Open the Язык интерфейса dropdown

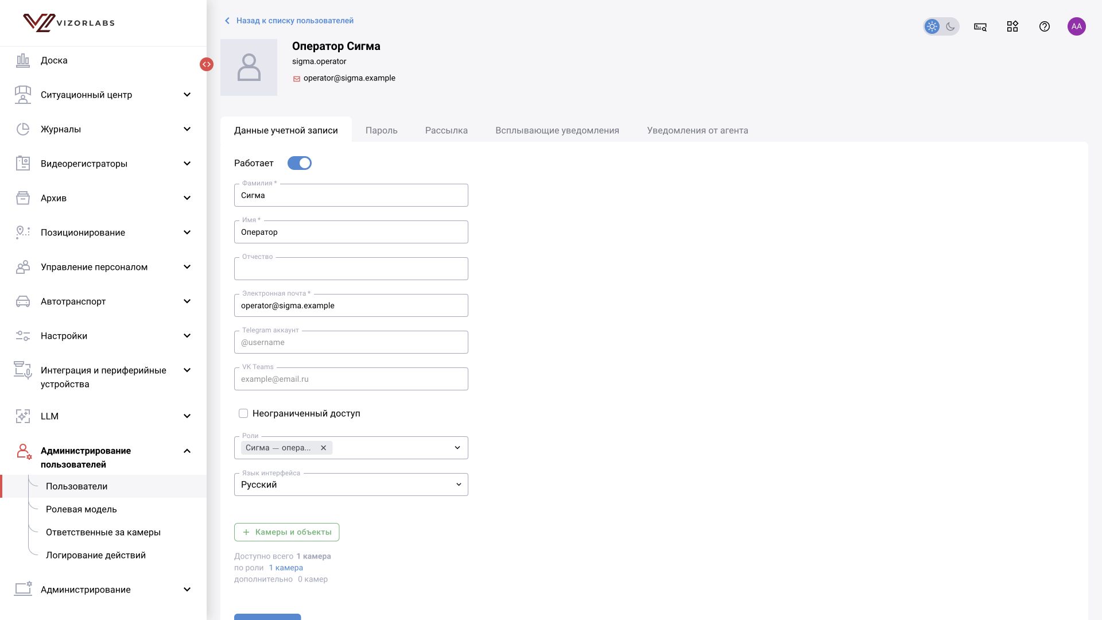pyautogui.click(x=351, y=485)
